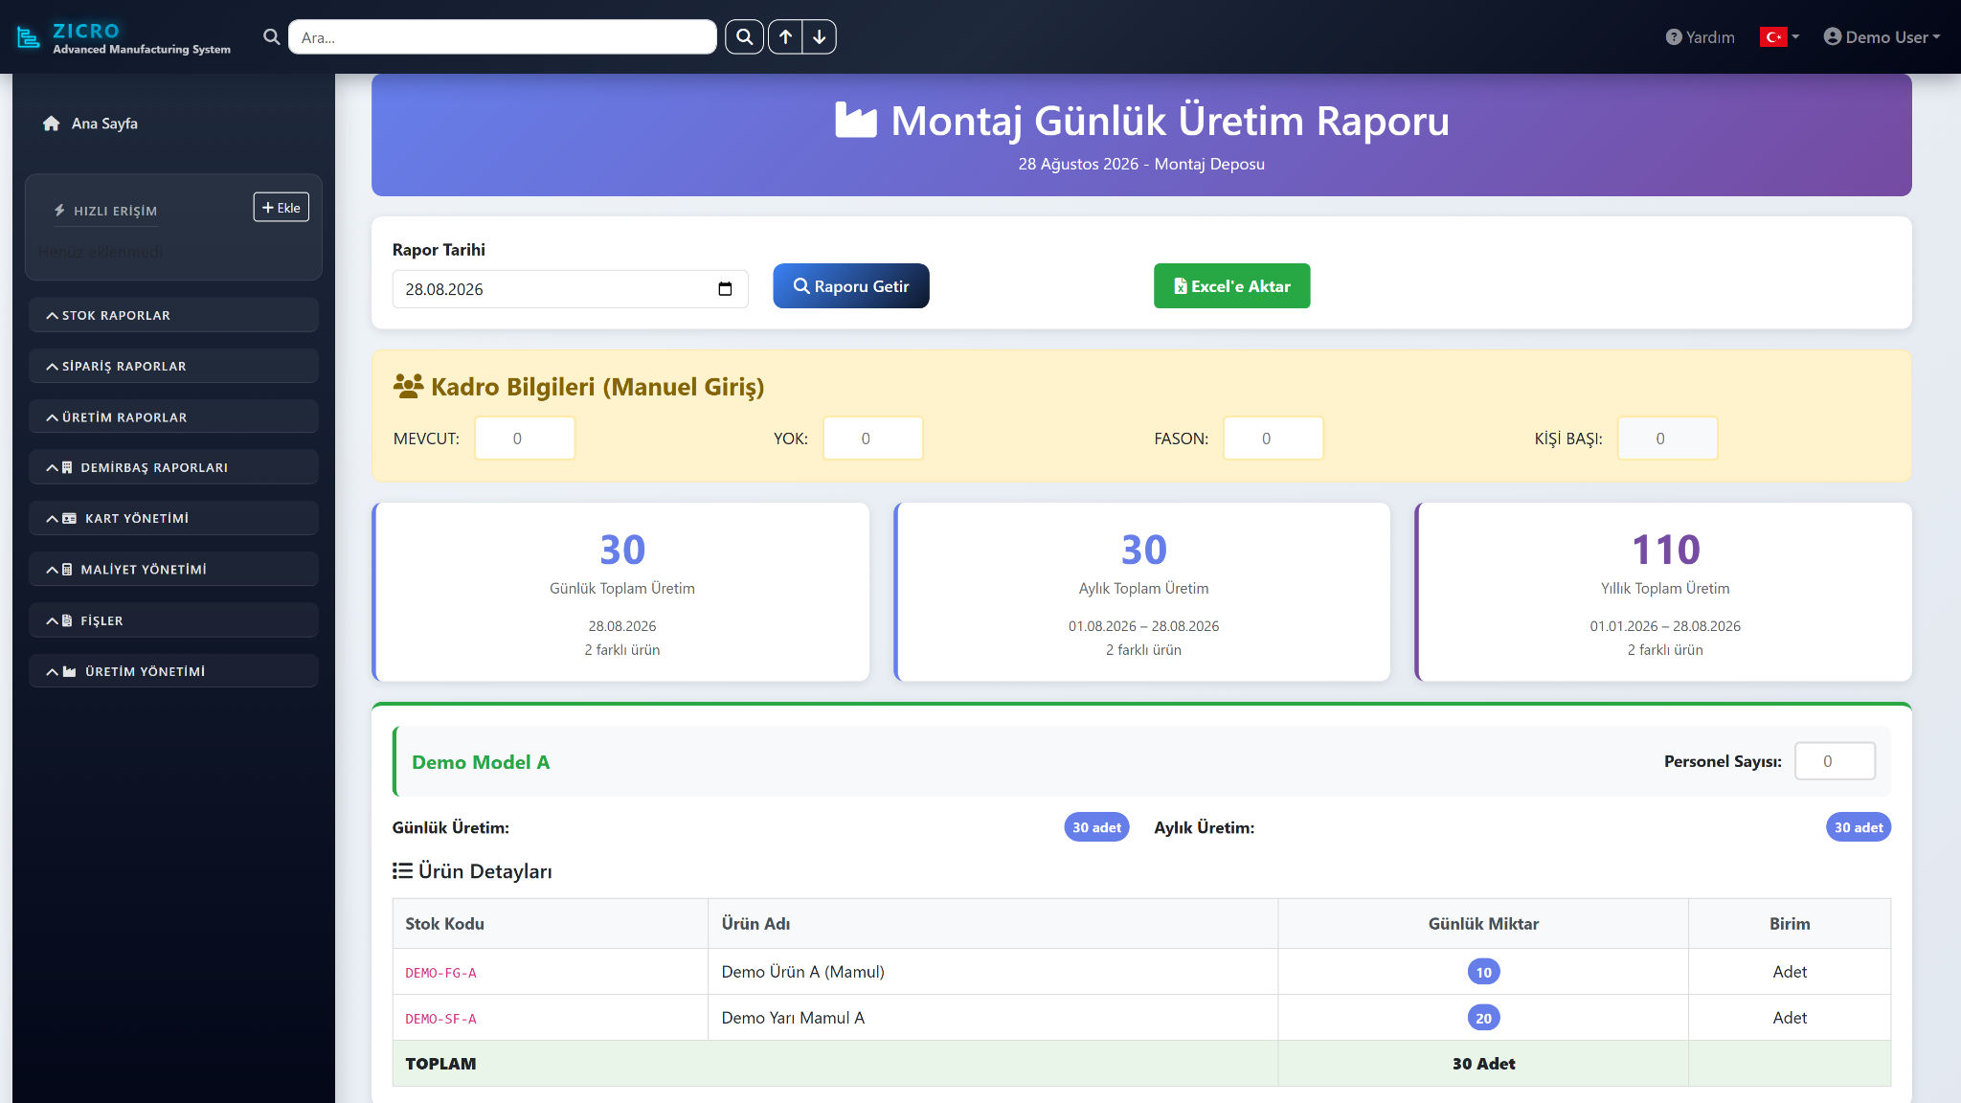
Task: Click the YOK input field
Action: (873, 439)
